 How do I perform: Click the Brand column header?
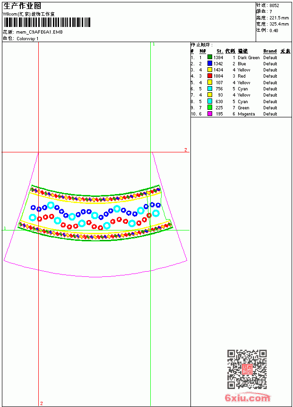270,51
